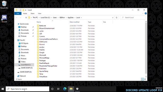Open the Discord desktop shortcut
Image resolution: width=163 pixels, height=92 pixels.
4,19
